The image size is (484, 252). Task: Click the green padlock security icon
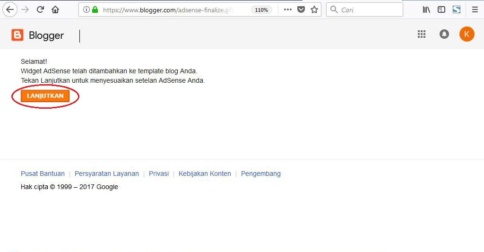95,10
